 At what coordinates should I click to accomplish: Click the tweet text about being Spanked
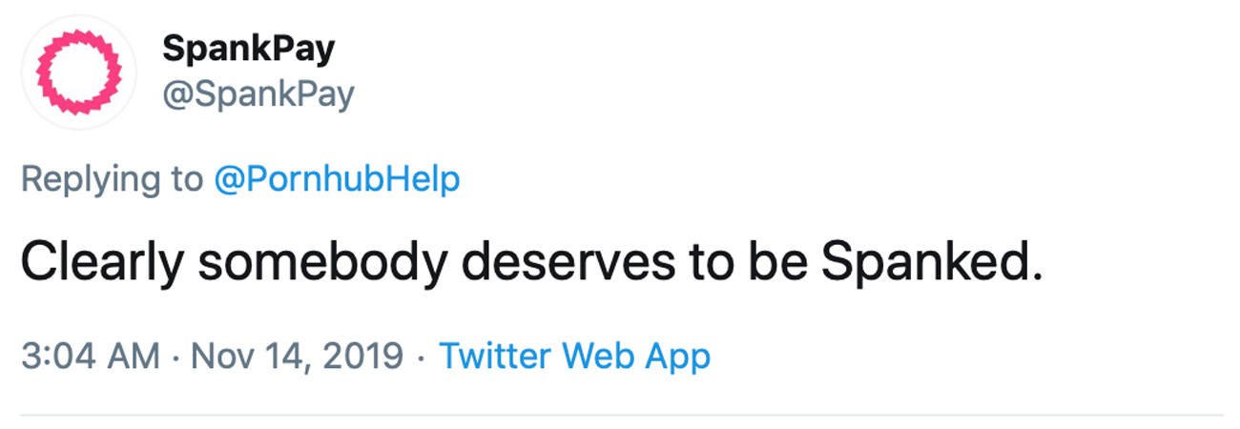529,263
